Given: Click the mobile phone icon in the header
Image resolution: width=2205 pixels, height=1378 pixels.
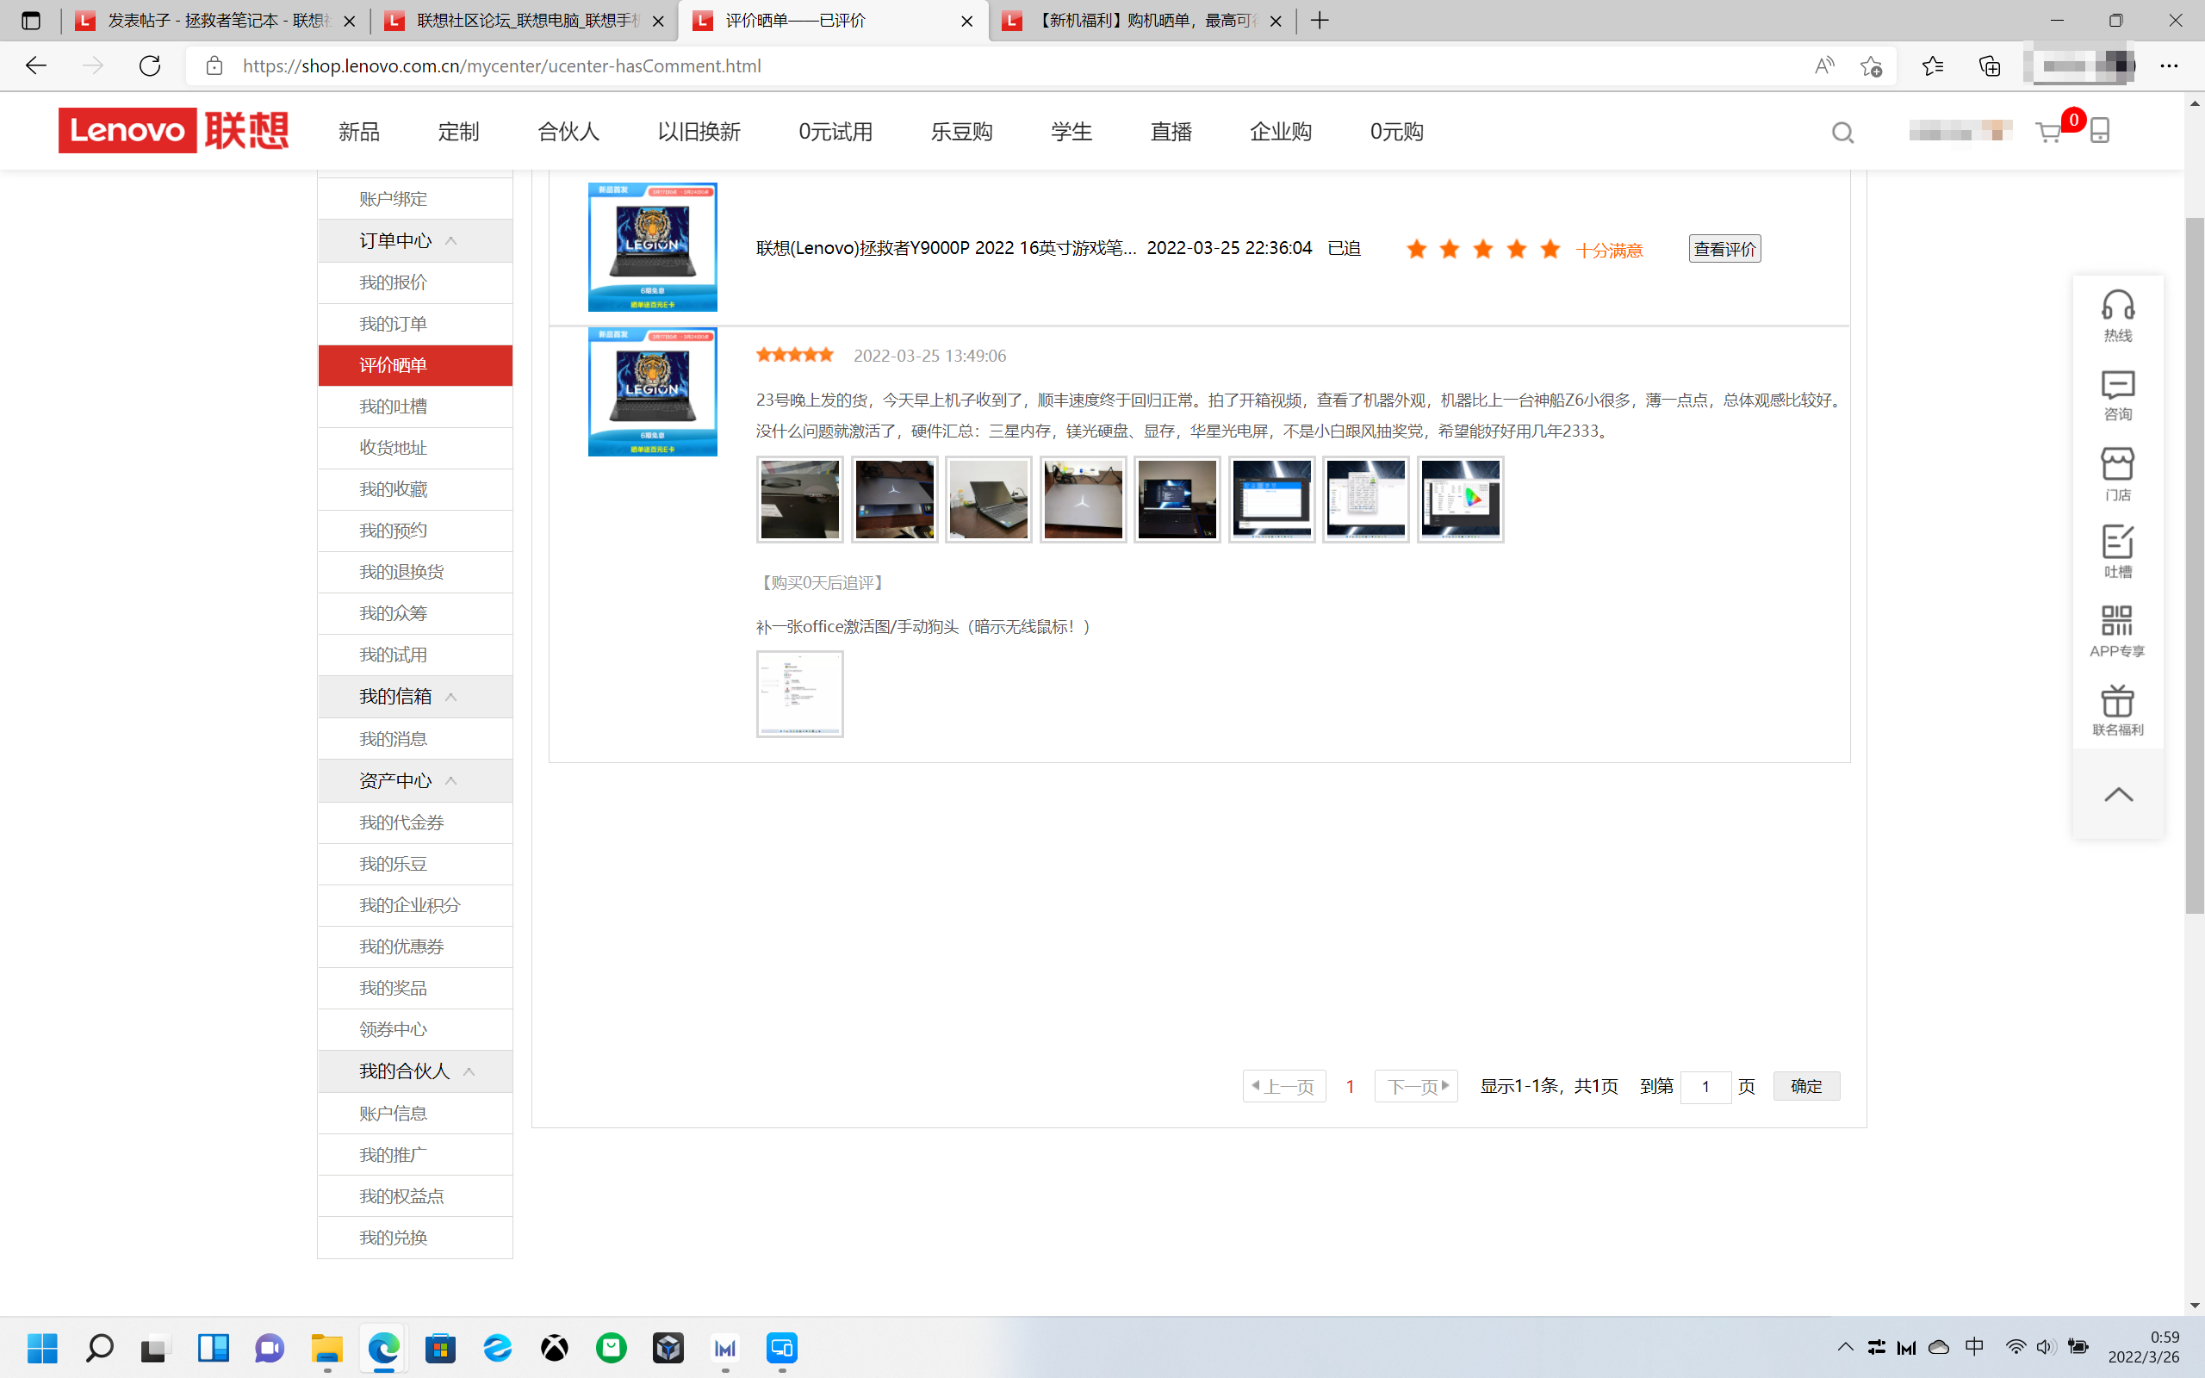Looking at the screenshot, I should pos(2100,130).
